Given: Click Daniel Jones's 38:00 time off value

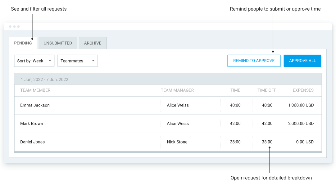Looking at the screenshot, I should click(267, 142).
